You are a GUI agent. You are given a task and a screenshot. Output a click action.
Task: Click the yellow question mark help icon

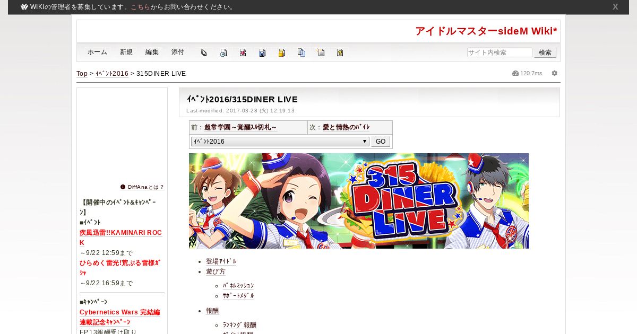coord(340,52)
